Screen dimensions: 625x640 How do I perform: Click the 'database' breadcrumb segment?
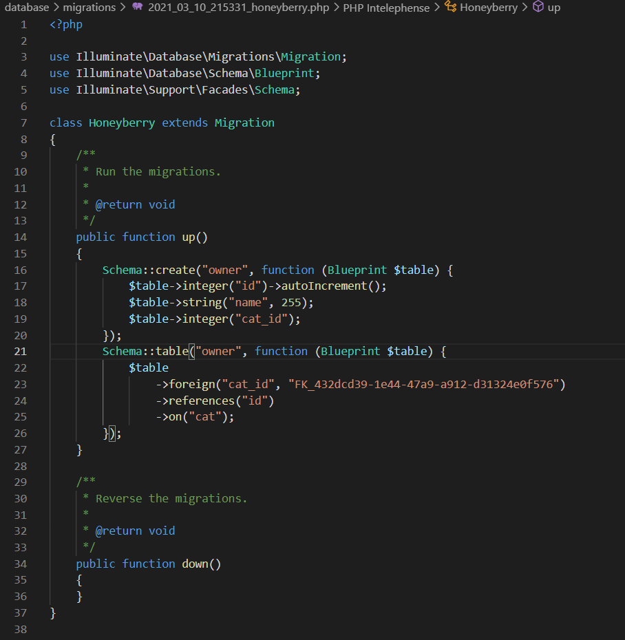point(27,8)
